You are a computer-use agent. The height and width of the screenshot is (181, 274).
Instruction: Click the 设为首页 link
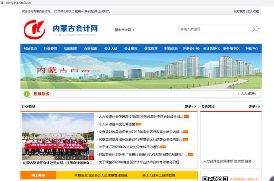pyautogui.click(x=239, y=11)
